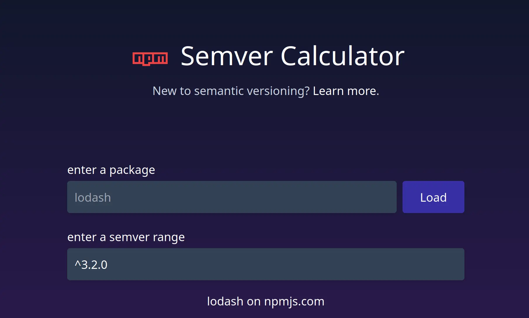Click the New to semantic versioning text

(231, 91)
